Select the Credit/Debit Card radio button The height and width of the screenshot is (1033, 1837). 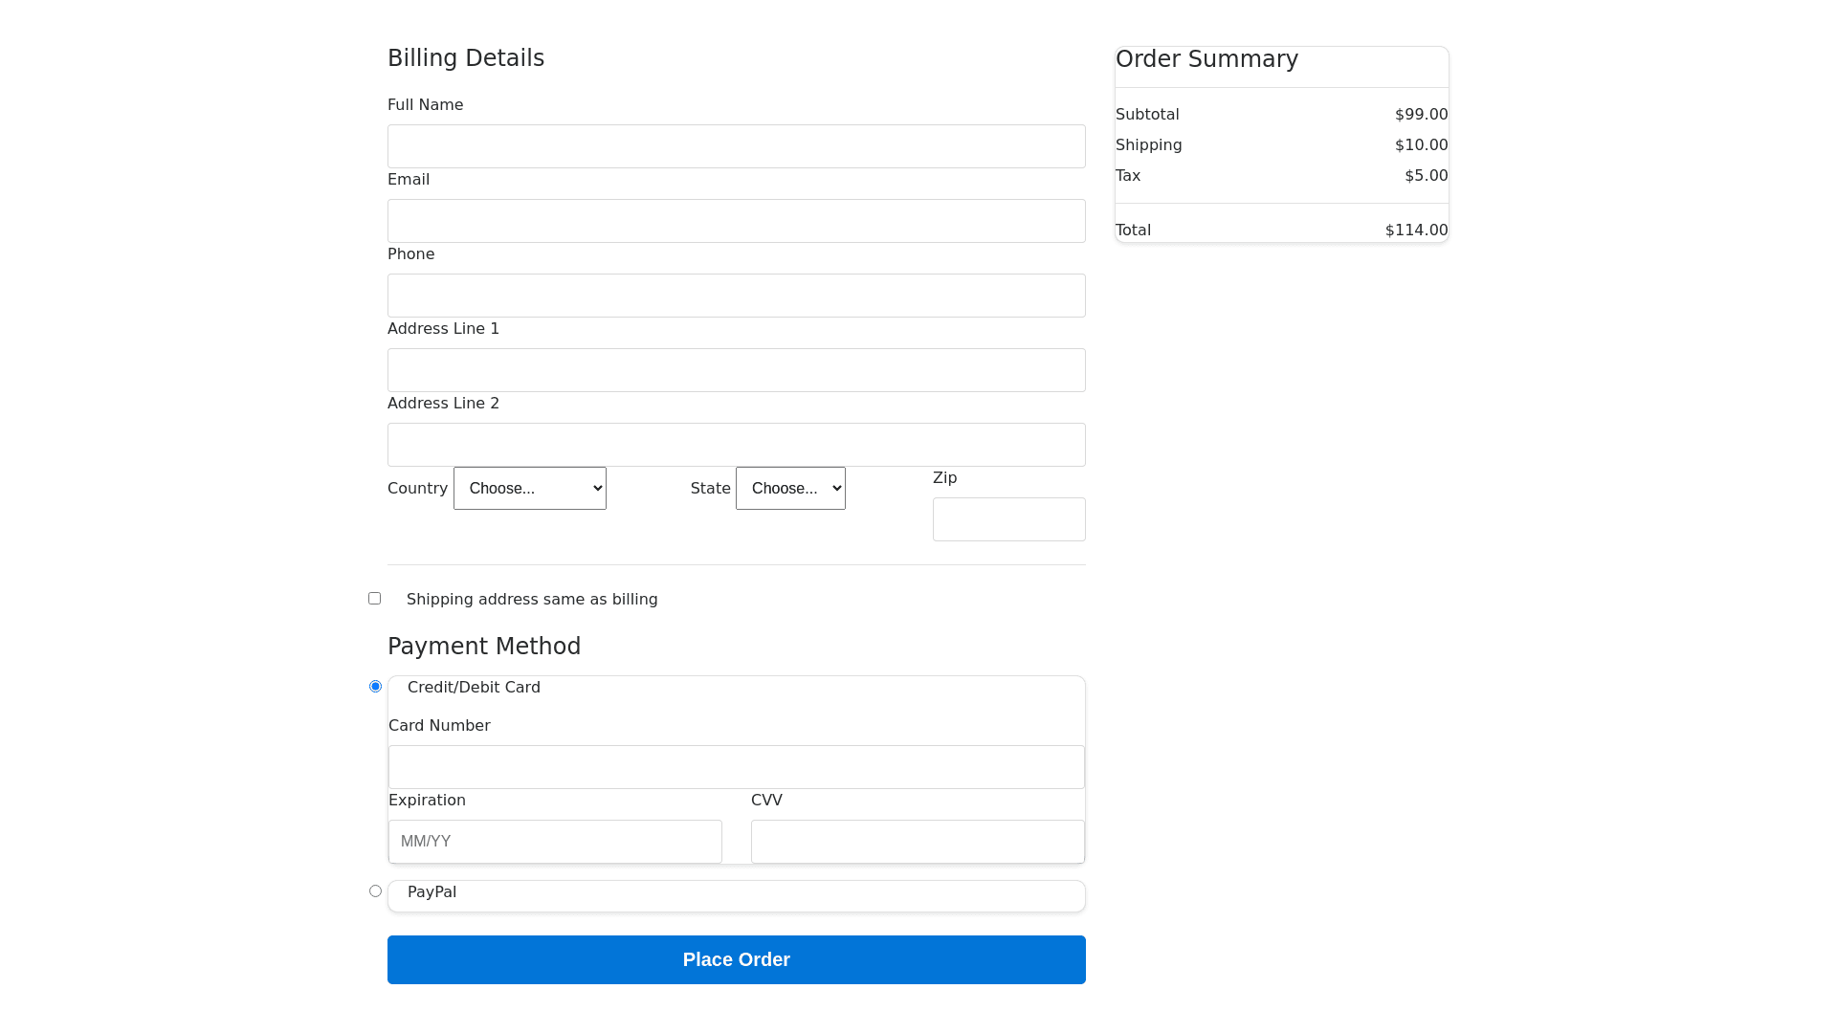[x=375, y=687]
